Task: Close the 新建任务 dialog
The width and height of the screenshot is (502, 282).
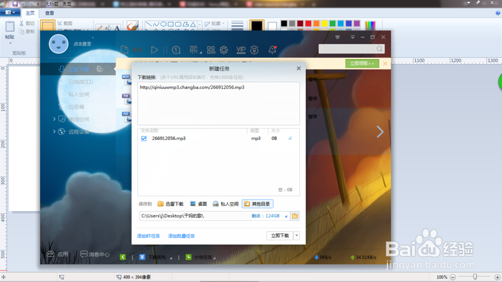Action: [x=299, y=68]
